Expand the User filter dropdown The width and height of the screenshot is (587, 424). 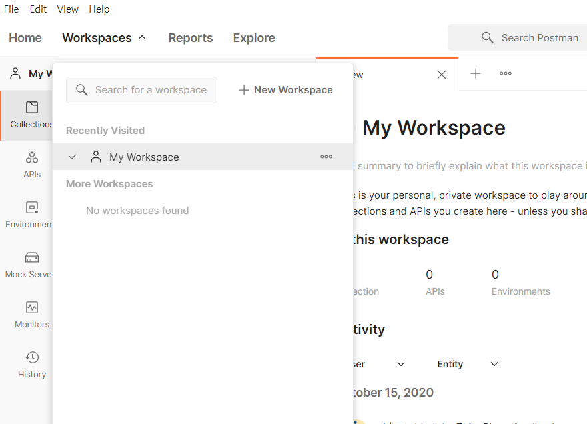tap(401, 364)
